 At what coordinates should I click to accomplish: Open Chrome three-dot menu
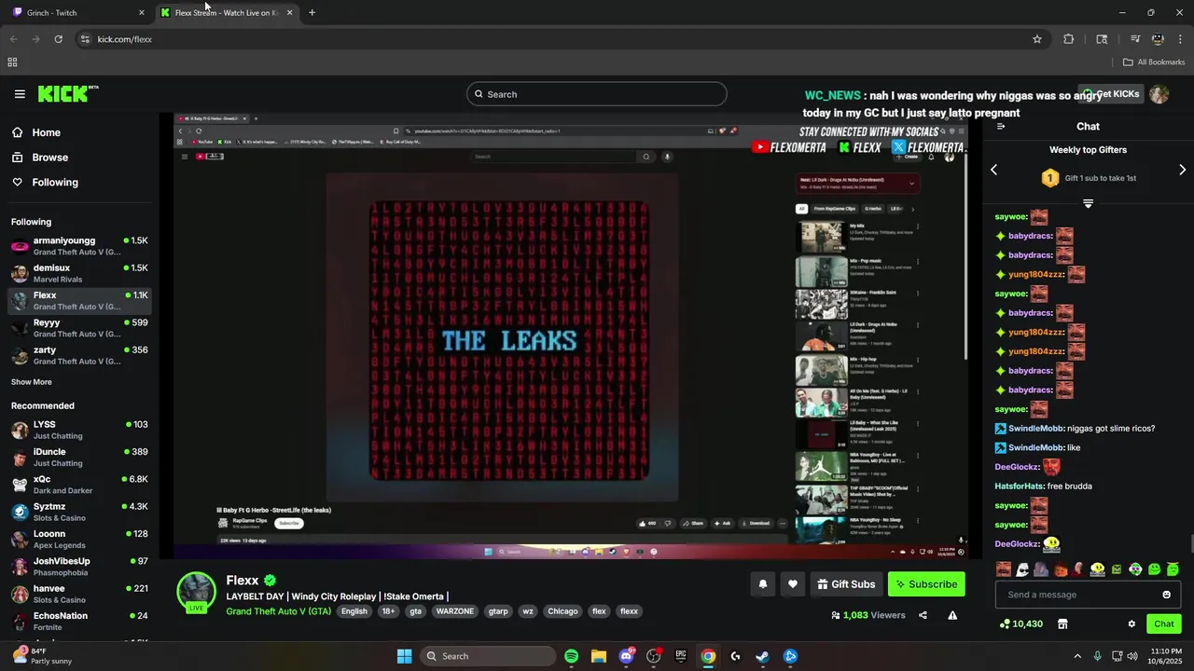click(x=1181, y=39)
